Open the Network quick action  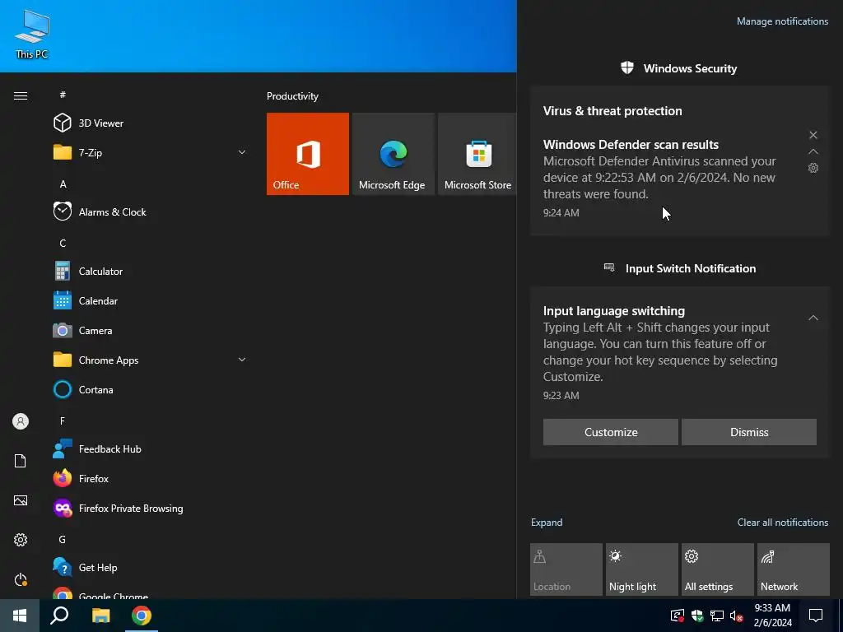[794, 569]
